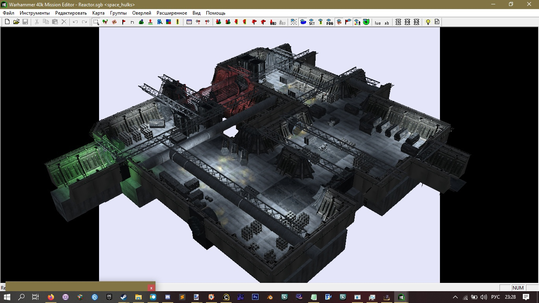Image resolution: width=539 pixels, height=303 pixels.
Task: Pick the green hill terrain tool
Action: tap(141, 22)
